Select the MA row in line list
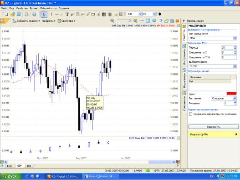 click(x=210, y=81)
